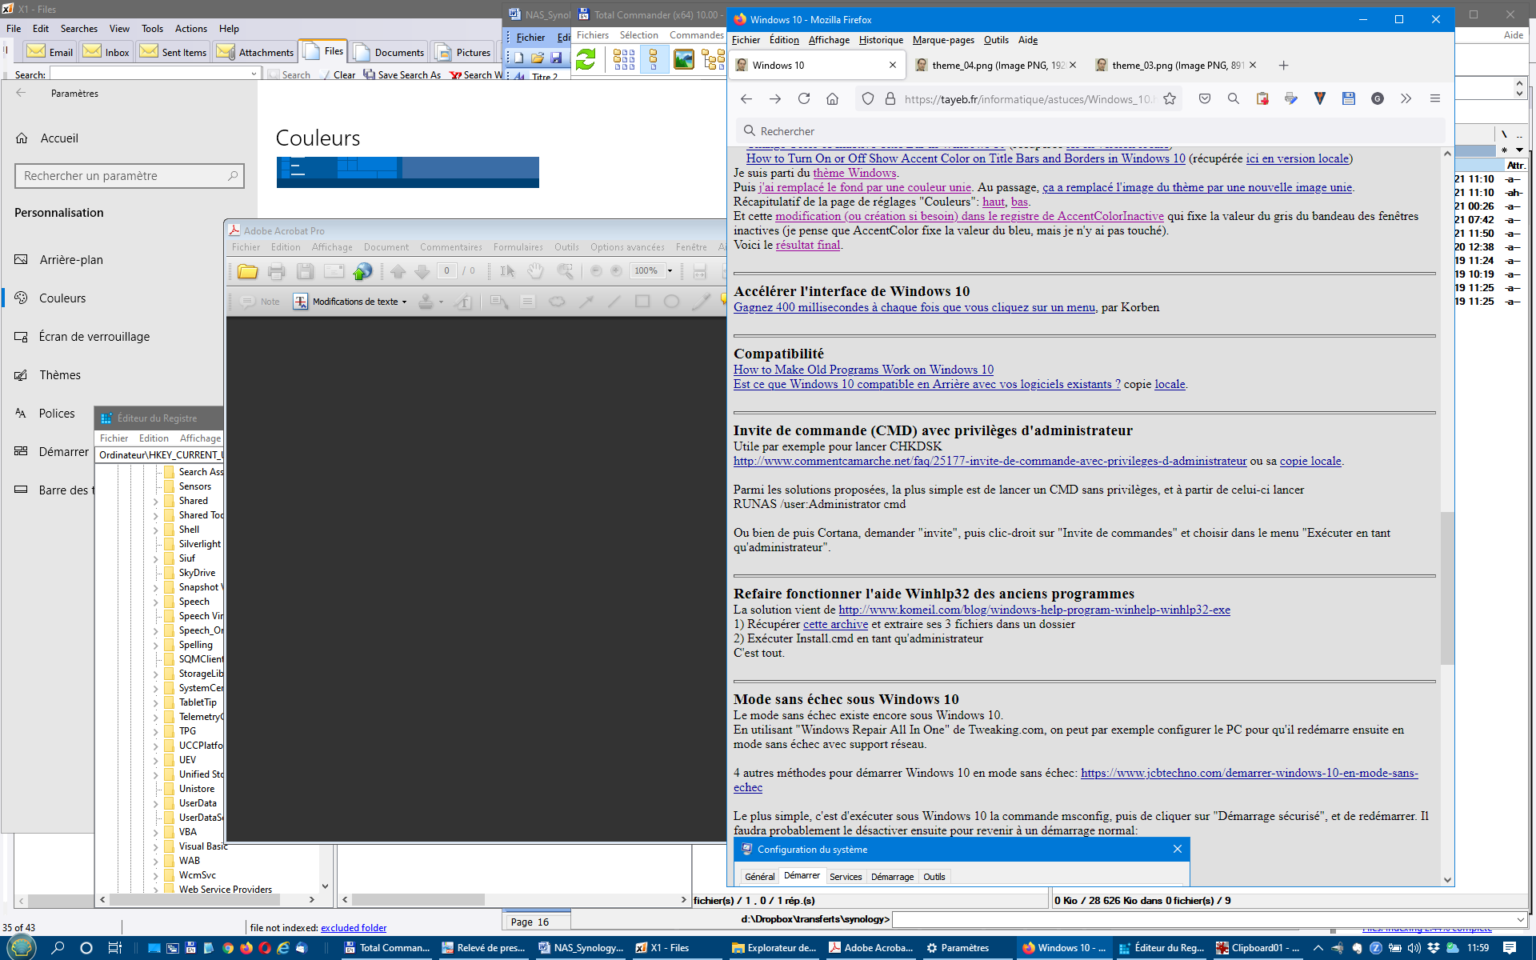This screenshot has width=1536, height=960.
Task: Expand the TabletTip registry key
Action: tap(156, 703)
